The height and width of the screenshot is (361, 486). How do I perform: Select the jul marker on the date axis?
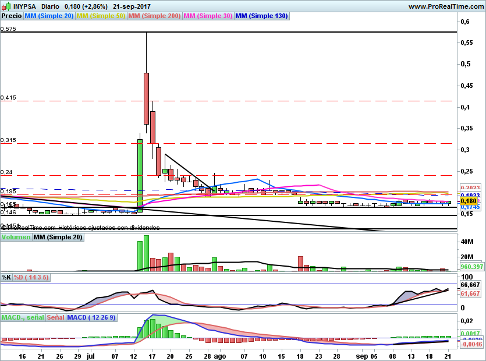[90, 355]
